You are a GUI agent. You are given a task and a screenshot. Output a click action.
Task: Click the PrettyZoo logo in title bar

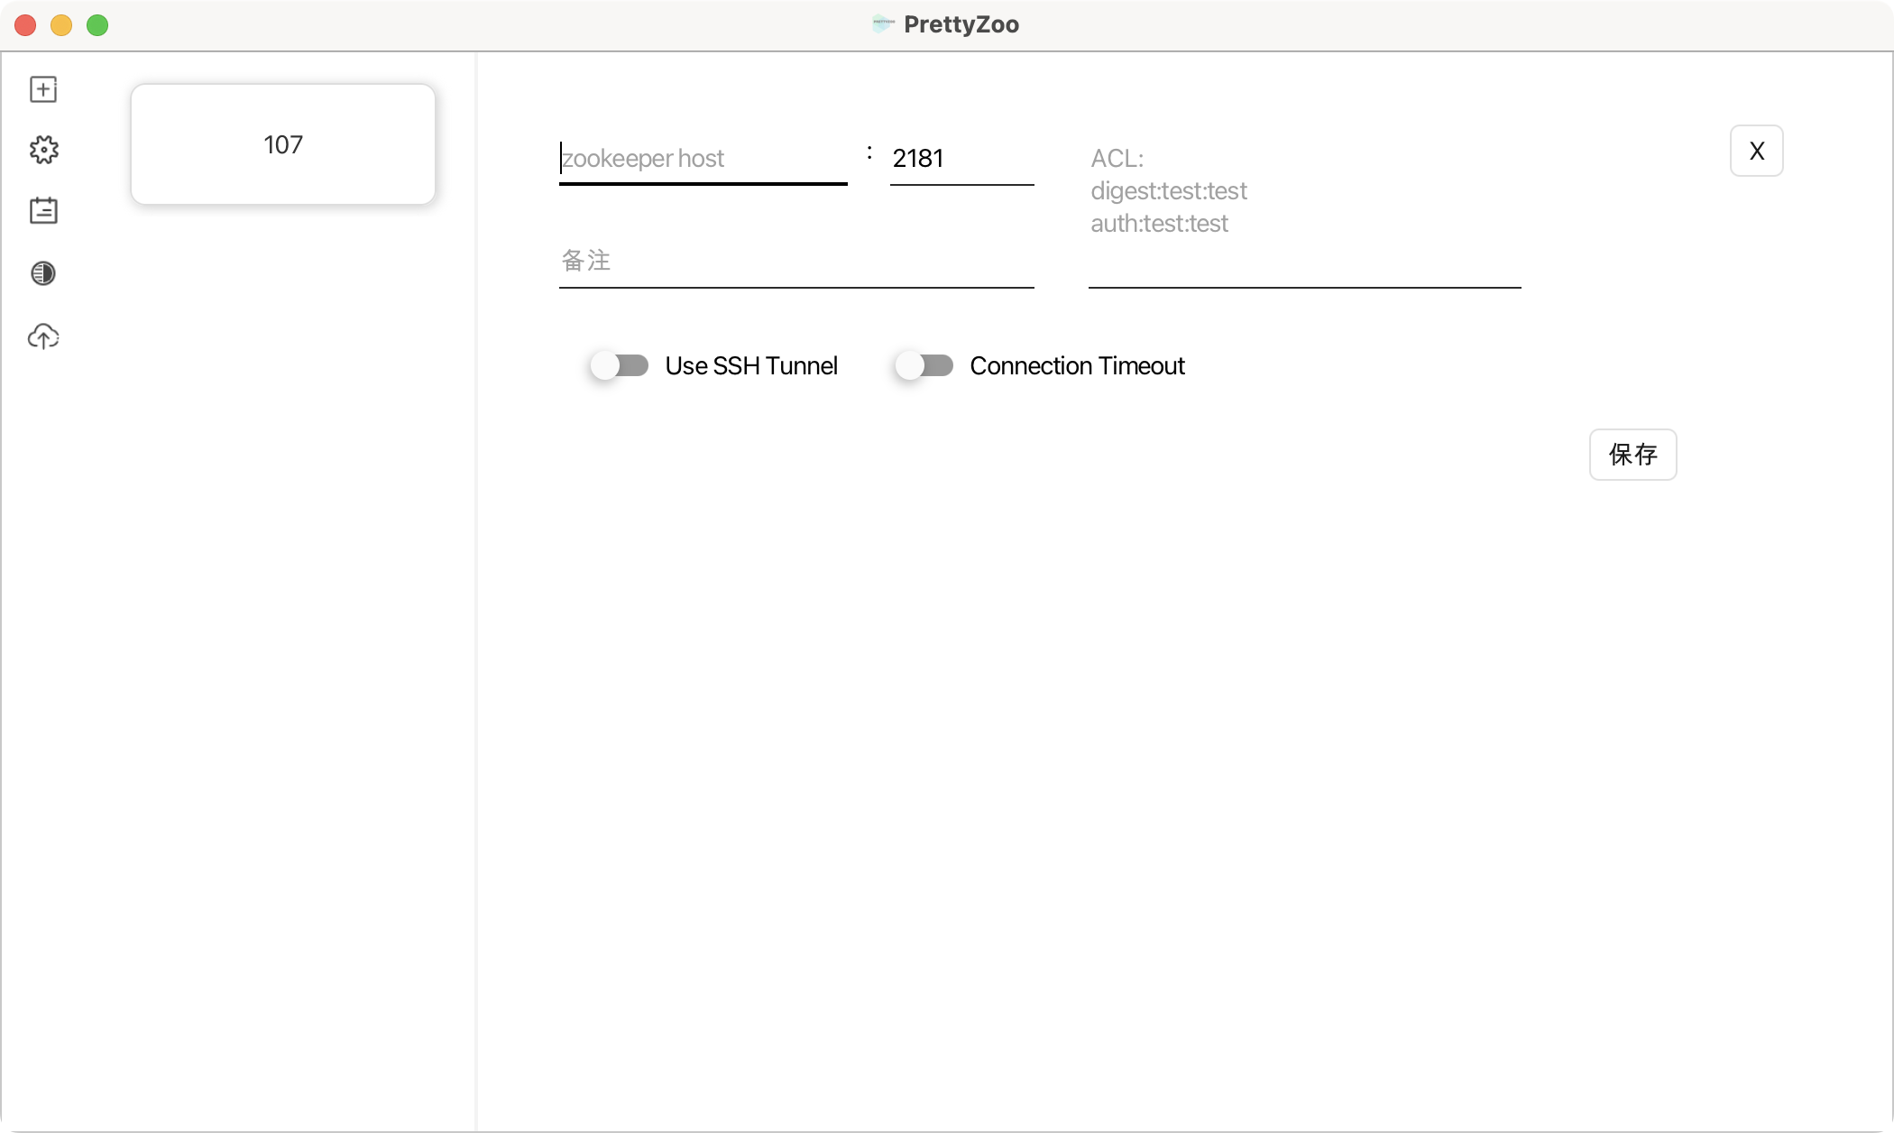(883, 24)
